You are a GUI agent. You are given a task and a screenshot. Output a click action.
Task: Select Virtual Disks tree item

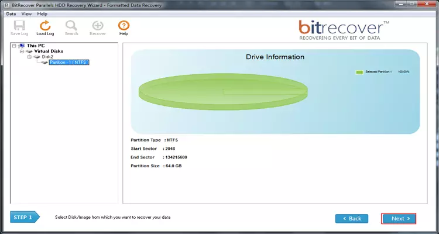click(x=49, y=51)
